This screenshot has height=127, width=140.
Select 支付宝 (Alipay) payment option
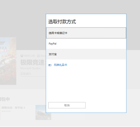coord(86,54)
